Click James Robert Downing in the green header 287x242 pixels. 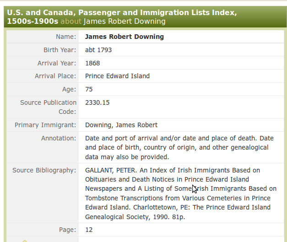[x=125, y=22]
